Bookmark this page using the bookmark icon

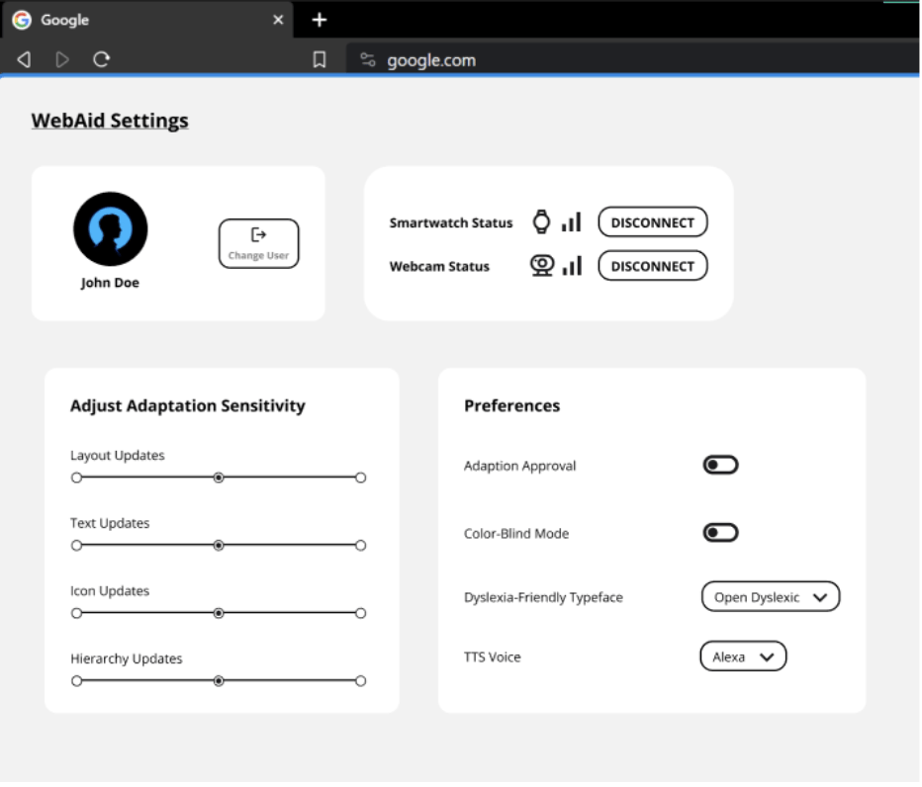coord(320,60)
